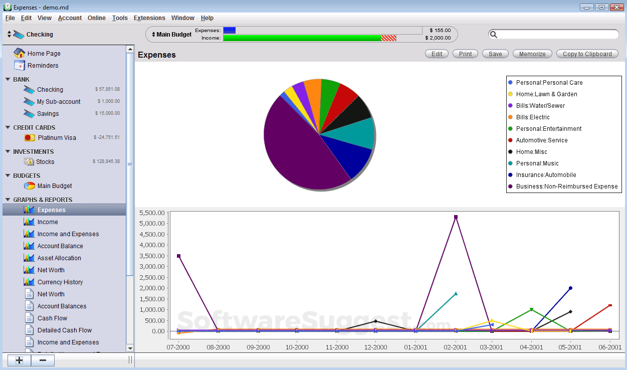Viewport: 627px width, 370px height.
Task: Collapse the BANK section
Action: pos(8,79)
